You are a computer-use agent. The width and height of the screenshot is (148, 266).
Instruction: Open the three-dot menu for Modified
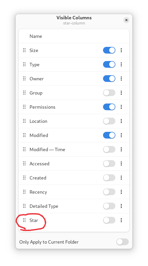click(121, 135)
